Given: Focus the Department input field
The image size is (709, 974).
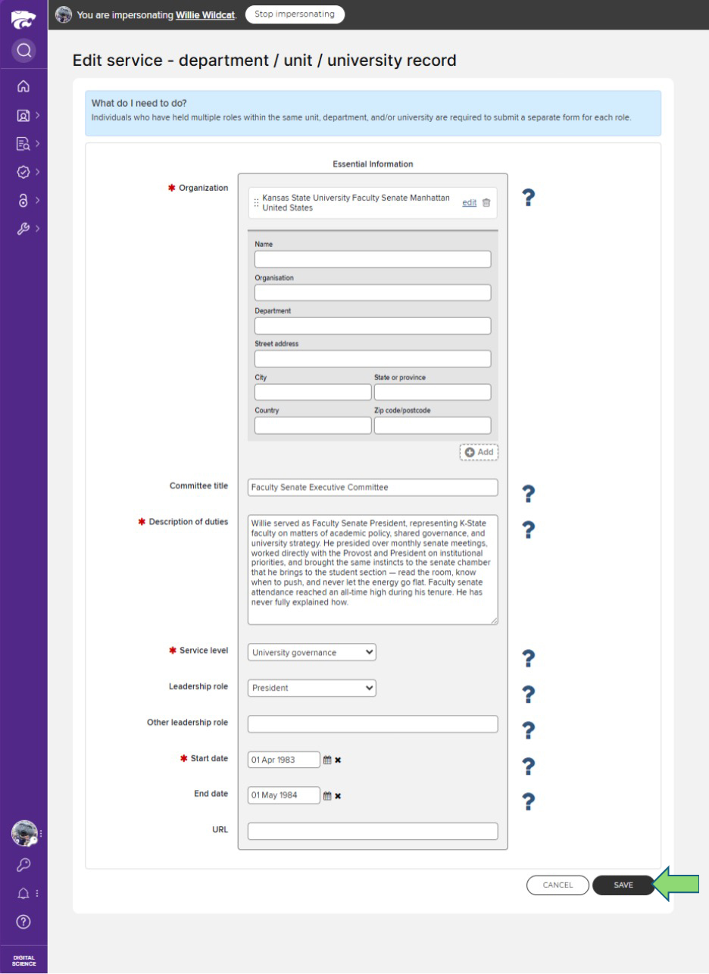Looking at the screenshot, I should (373, 326).
